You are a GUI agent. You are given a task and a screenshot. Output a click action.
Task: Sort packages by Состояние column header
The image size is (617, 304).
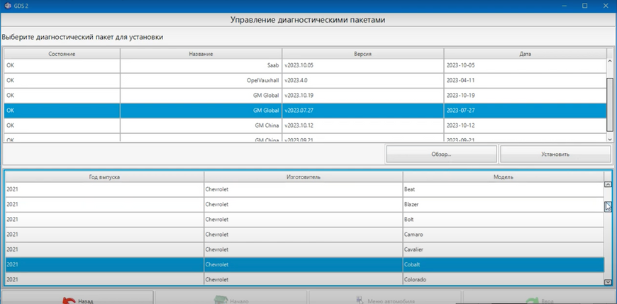click(x=62, y=54)
